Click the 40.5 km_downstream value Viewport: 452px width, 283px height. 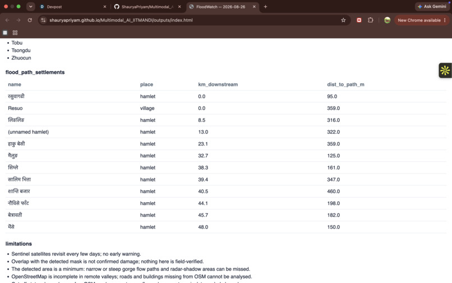[203, 191]
